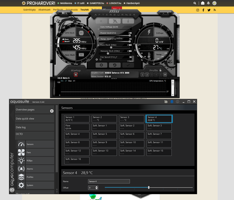Open Data quick view in aquasuite
234x200 pixels.
pyautogui.click(x=35, y=119)
